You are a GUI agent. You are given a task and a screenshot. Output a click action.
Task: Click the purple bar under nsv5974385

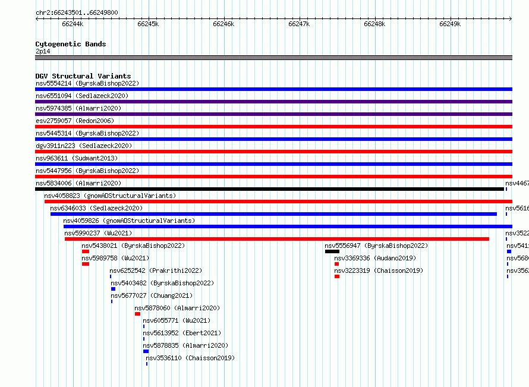click(x=273, y=114)
